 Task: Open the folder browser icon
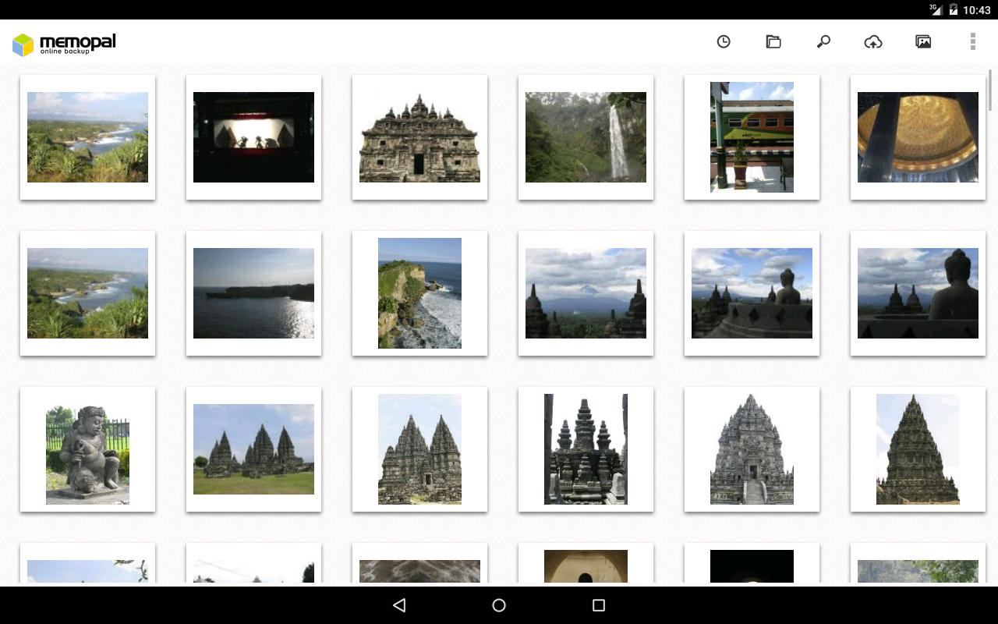773,42
